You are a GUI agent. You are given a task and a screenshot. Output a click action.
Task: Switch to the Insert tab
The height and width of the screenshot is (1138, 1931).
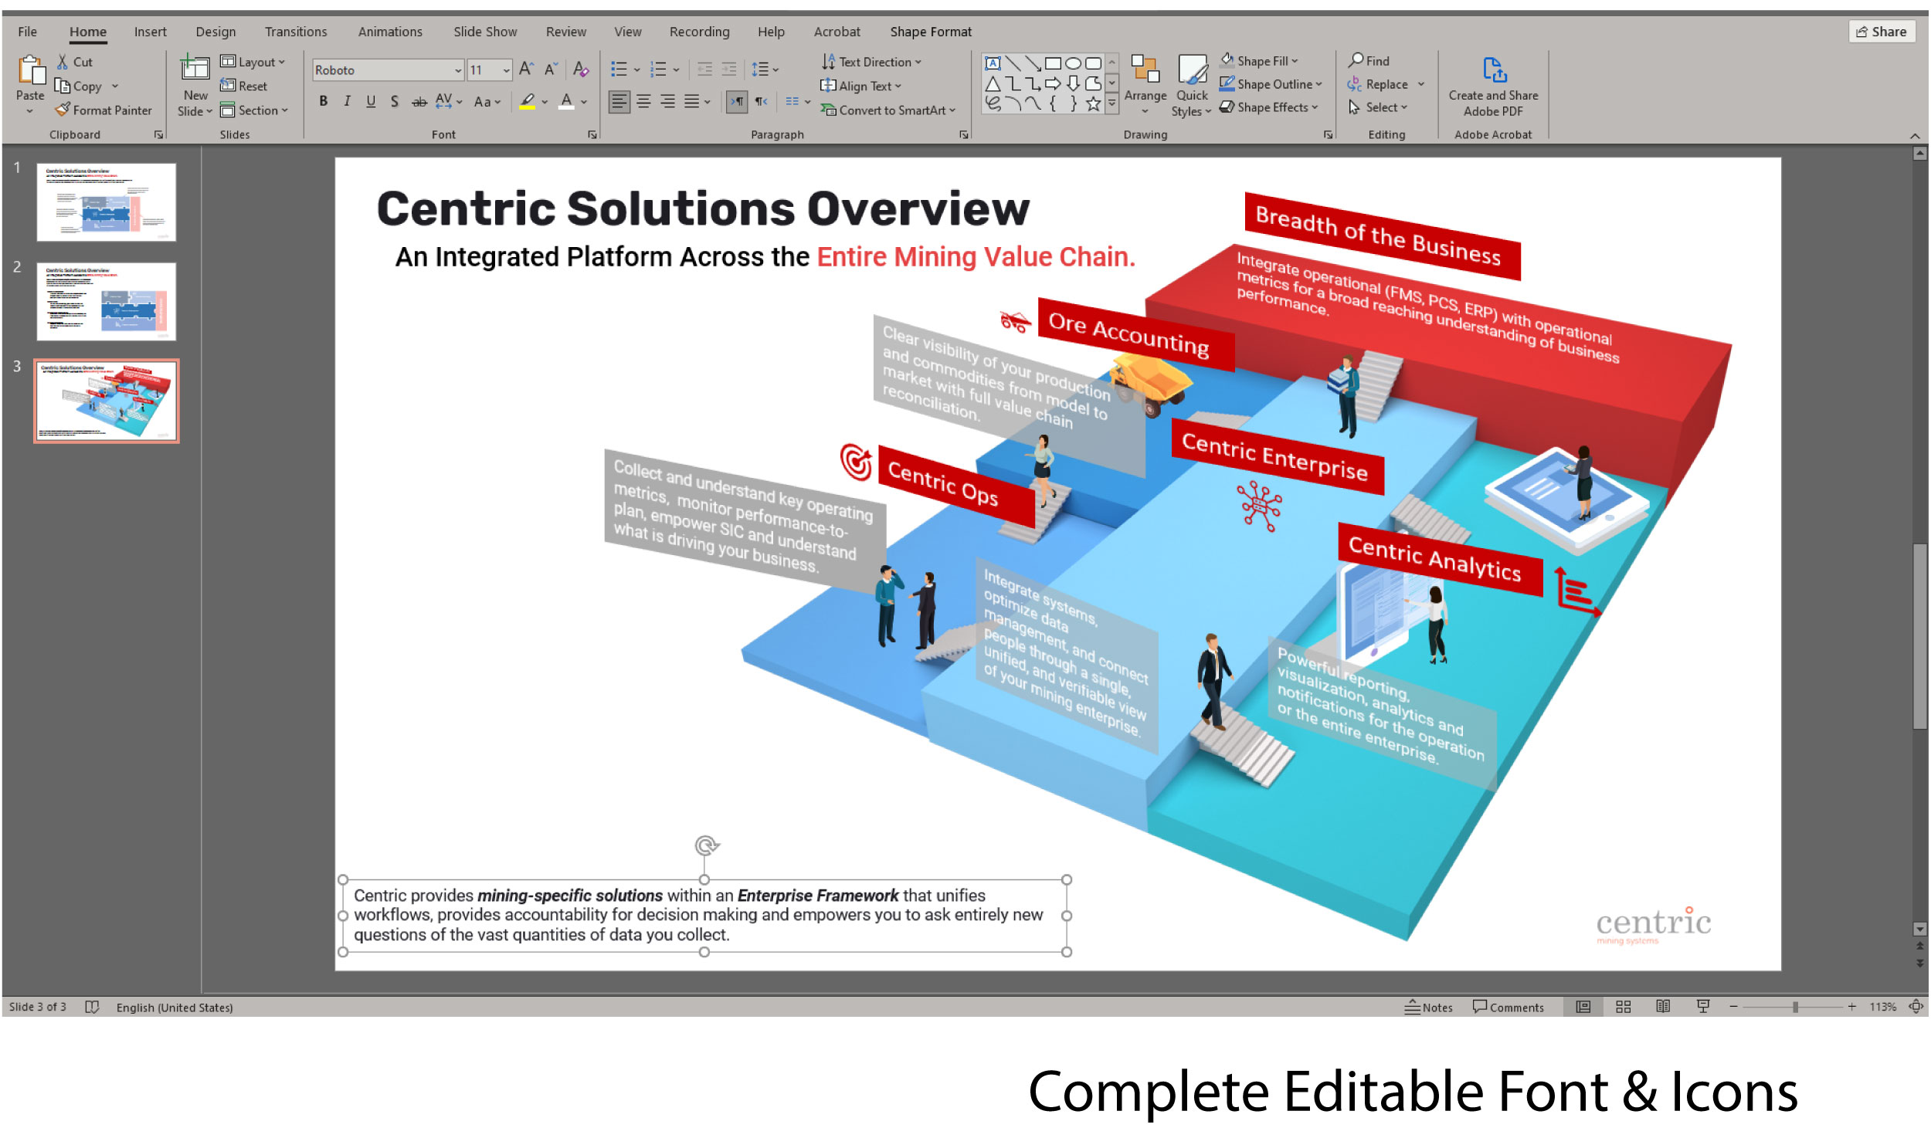coord(150,32)
